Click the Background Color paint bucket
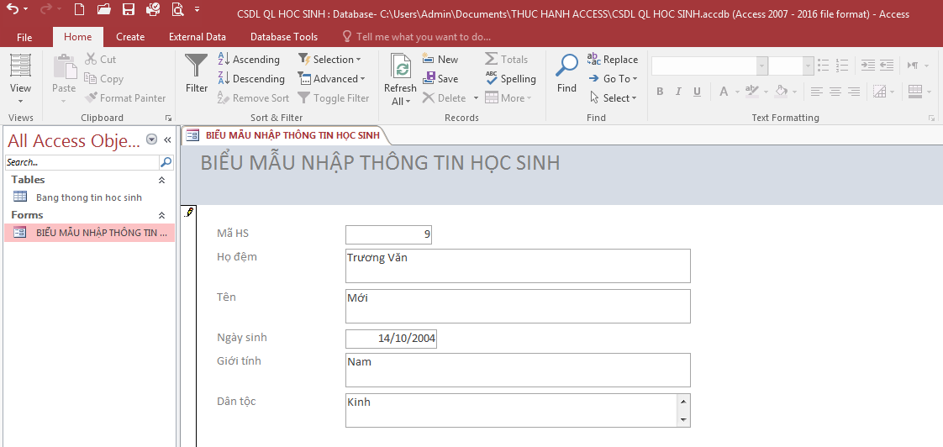Screen dimensions: 943x447 tap(782, 92)
